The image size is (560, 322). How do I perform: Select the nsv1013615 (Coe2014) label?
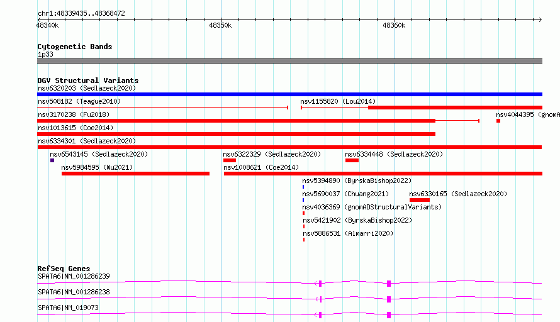[77, 128]
